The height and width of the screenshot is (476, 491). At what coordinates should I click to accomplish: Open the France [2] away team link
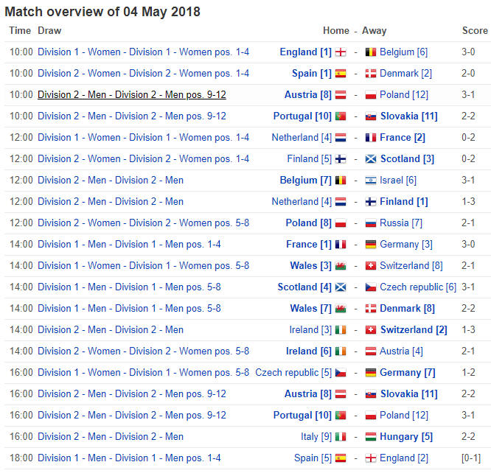(403, 138)
